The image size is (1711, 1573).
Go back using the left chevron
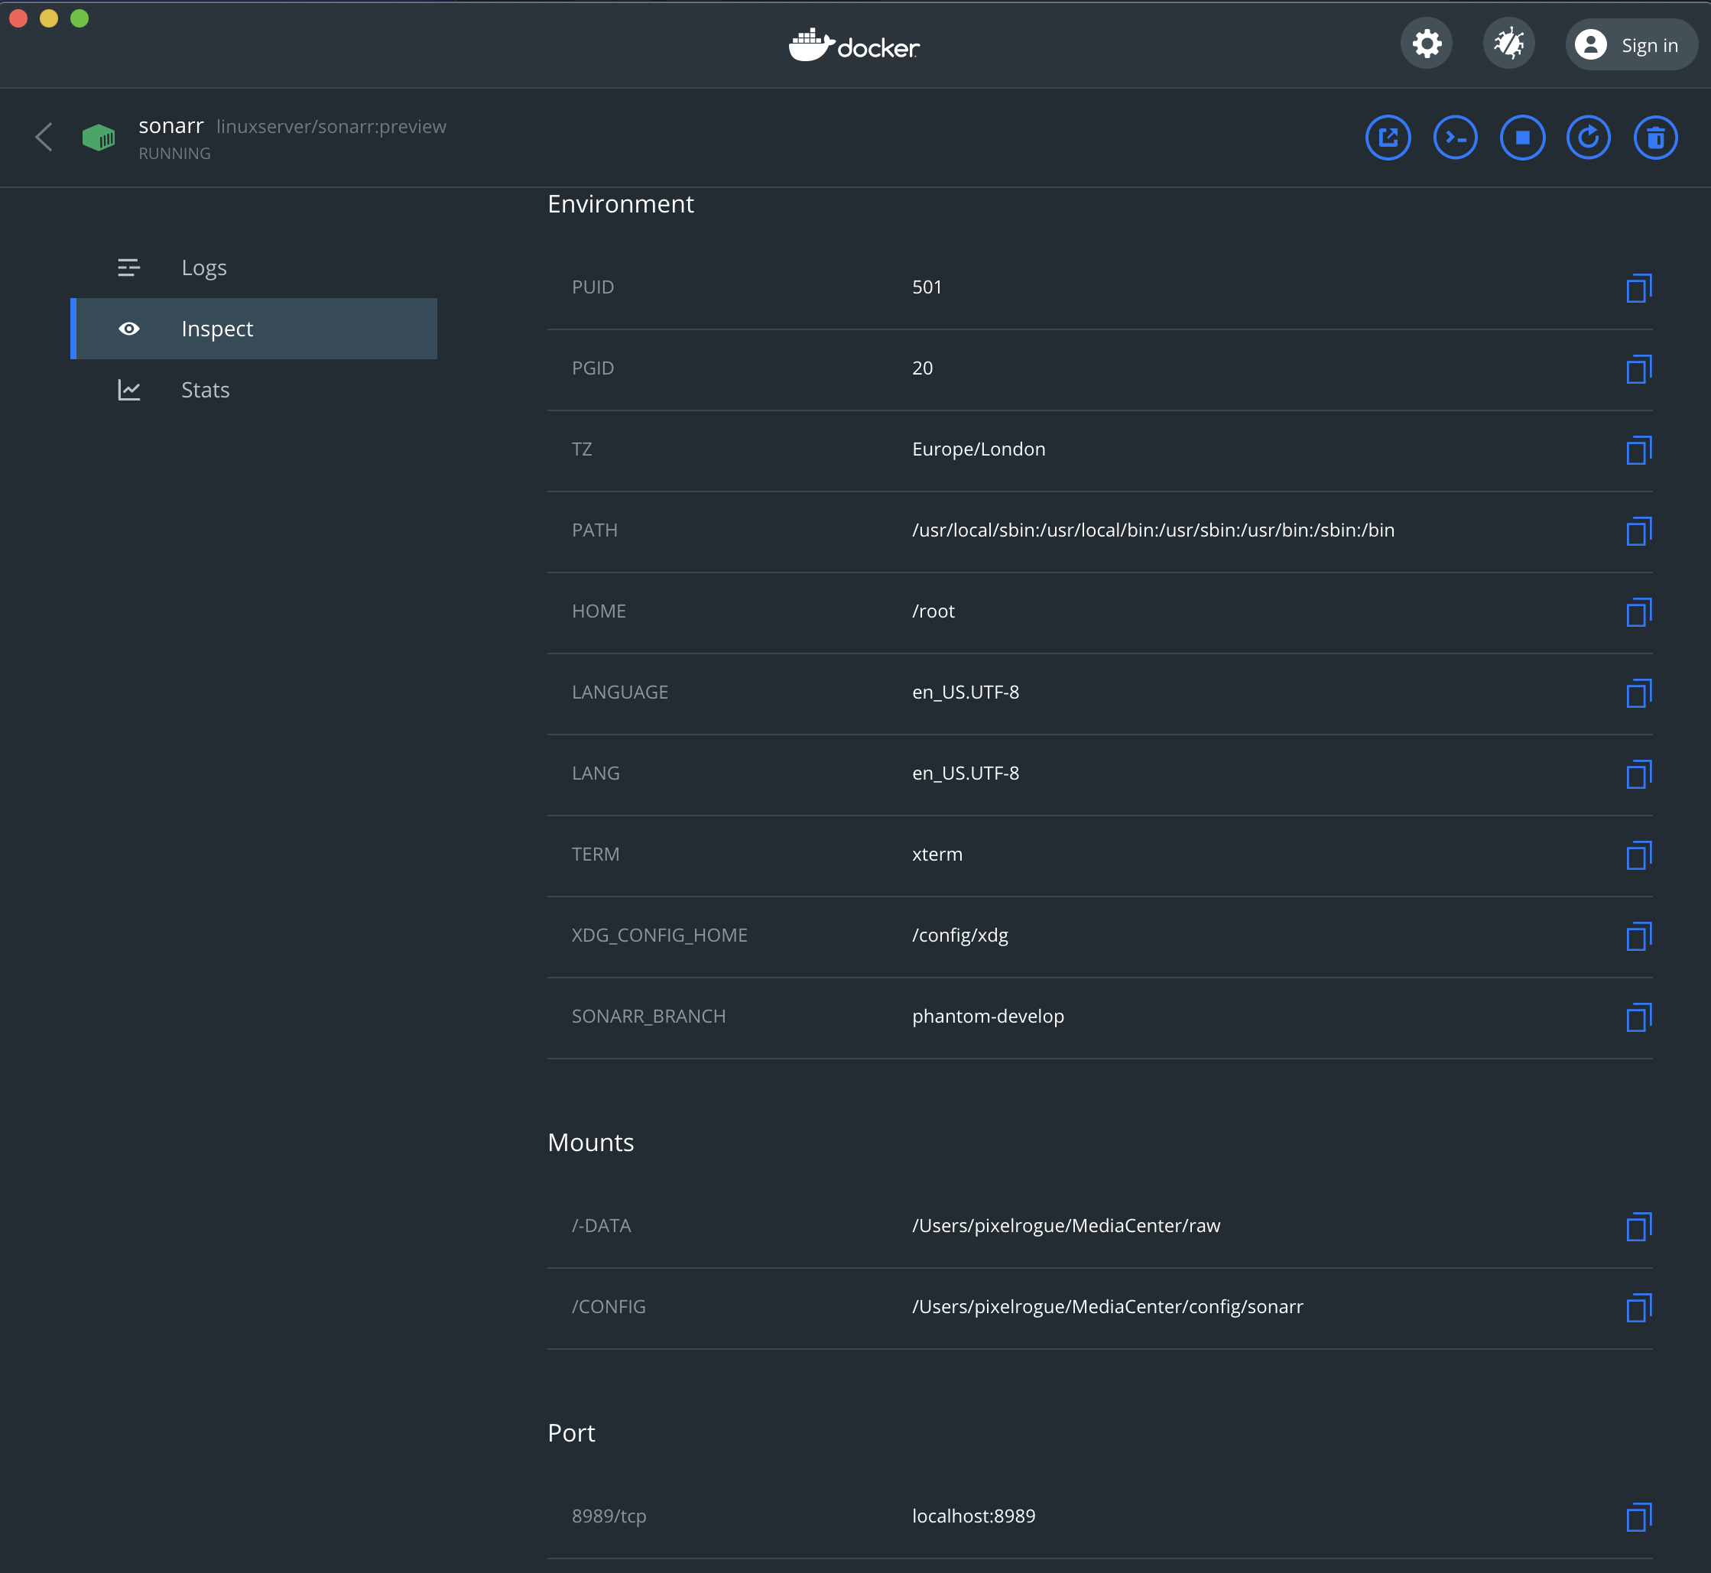[44, 137]
